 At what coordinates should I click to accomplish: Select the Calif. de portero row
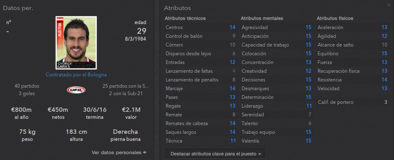(352, 102)
